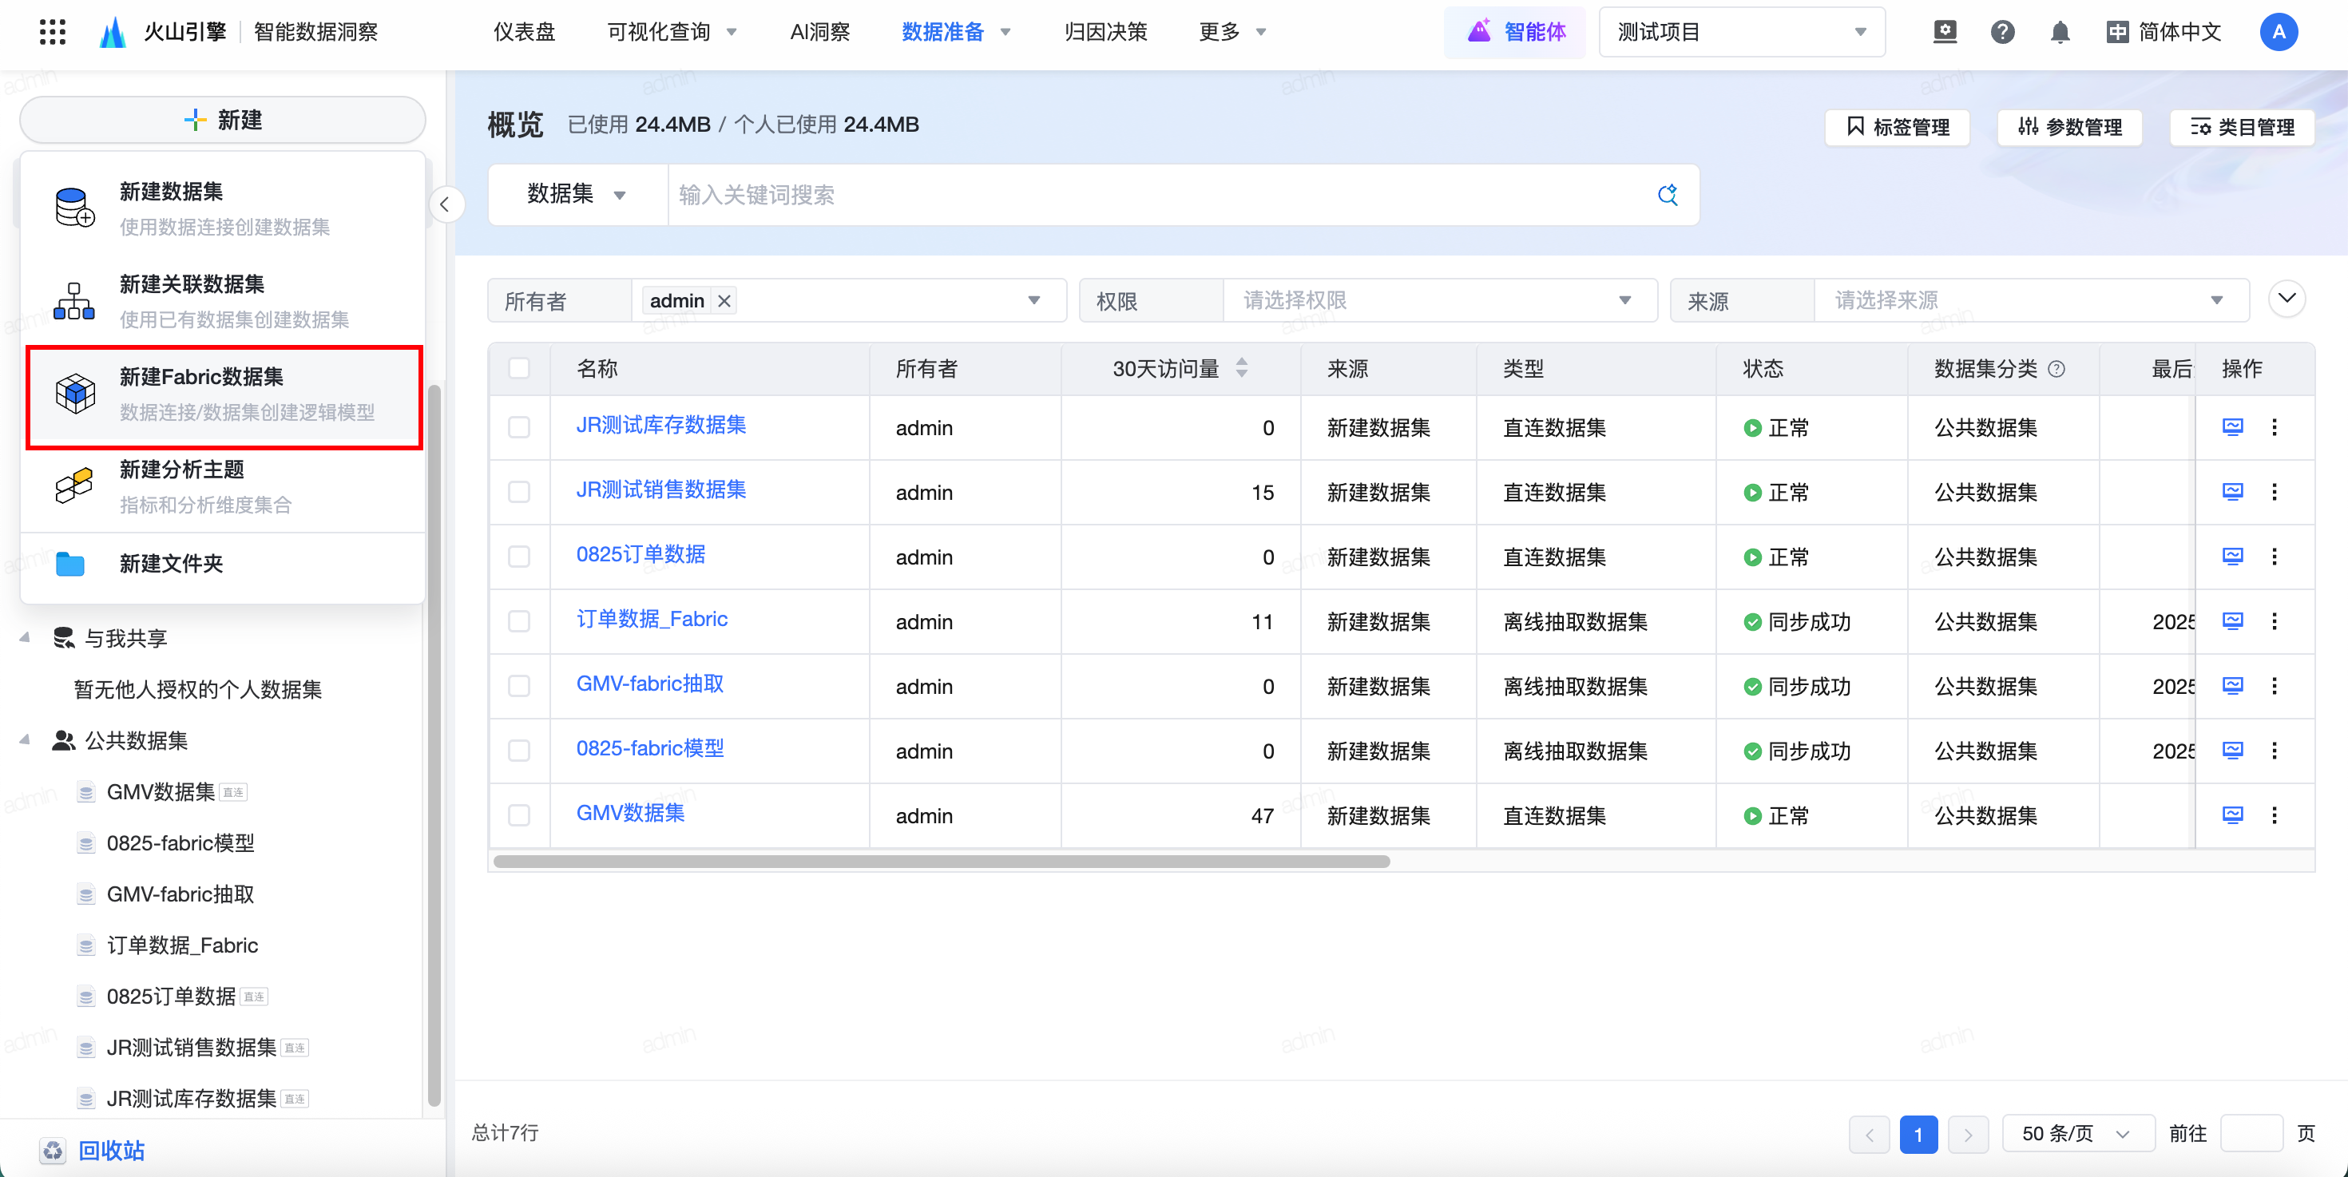
Task: Click the horizontal table scrollbar
Action: pos(941,862)
